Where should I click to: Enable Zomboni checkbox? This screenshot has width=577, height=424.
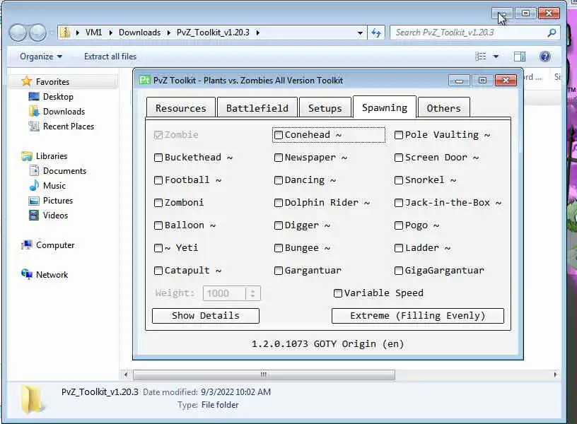158,203
